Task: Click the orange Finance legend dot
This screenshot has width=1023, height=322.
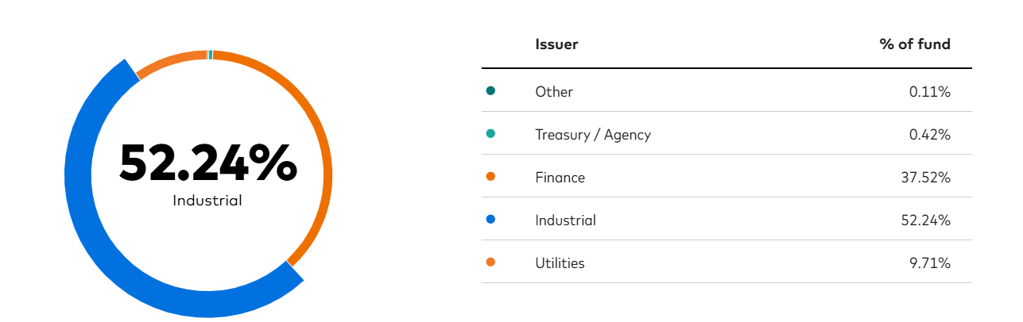Action: 490,177
